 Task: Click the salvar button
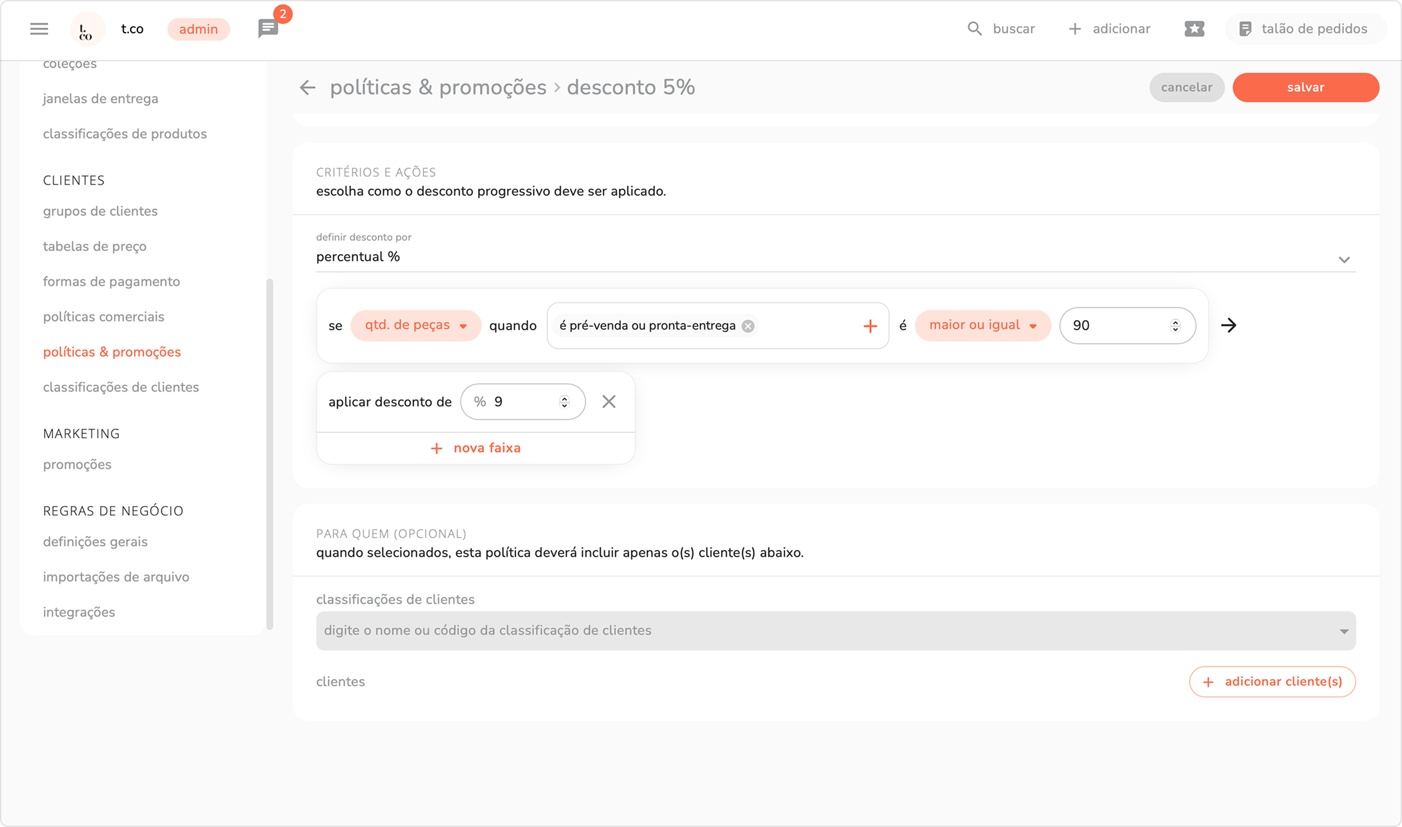(x=1305, y=87)
